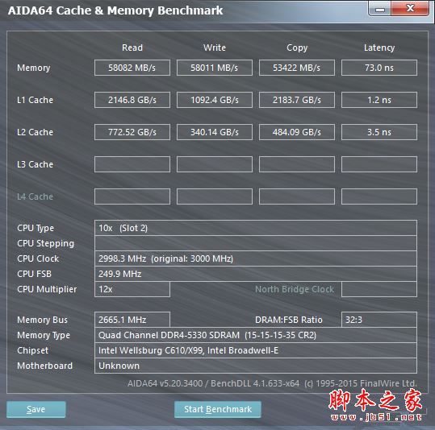Click the empty North Bridge Clock field
Screen dimensions: 435x430
point(379,289)
